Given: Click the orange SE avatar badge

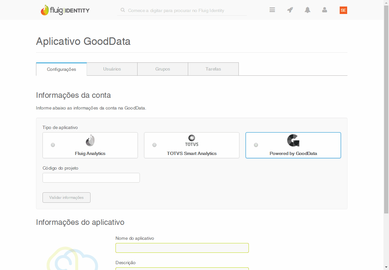Looking at the screenshot, I should tap(343, 10).
